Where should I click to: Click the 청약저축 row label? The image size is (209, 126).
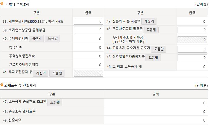pyautogui.click(x=15, y=47)
